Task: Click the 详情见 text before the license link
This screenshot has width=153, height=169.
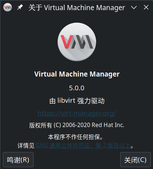Action: [x=26, y=146]
